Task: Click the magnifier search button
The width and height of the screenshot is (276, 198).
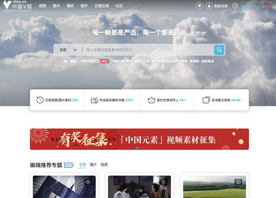Action: pyautogui.click(x=219, y=50)
